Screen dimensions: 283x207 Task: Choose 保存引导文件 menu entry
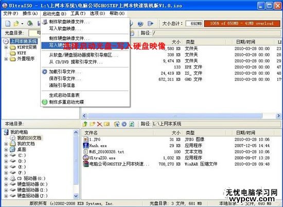click(x=85, y=78)
